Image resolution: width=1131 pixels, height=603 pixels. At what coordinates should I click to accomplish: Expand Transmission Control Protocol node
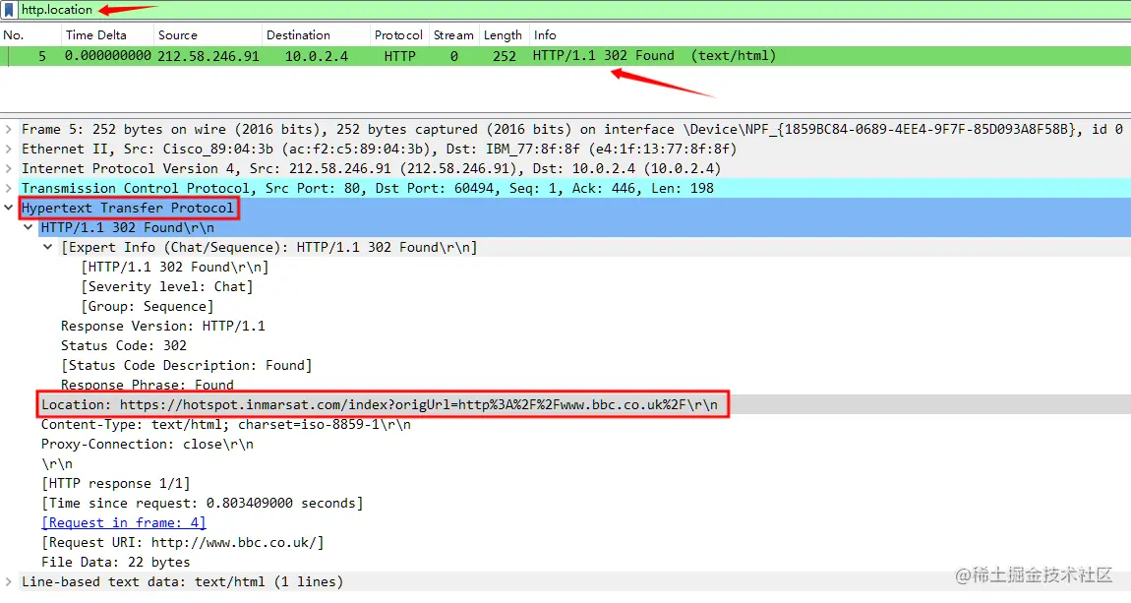pyautogui.click(x=9, y=188)
